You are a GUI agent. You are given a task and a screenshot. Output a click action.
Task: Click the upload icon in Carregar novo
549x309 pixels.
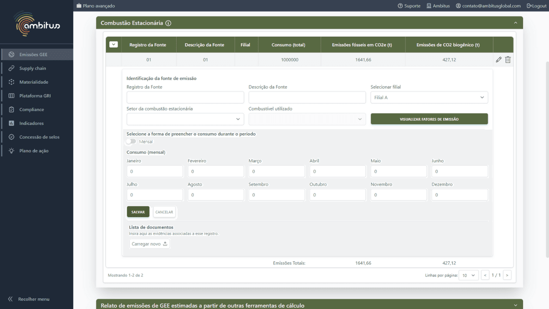click(165, 244)
